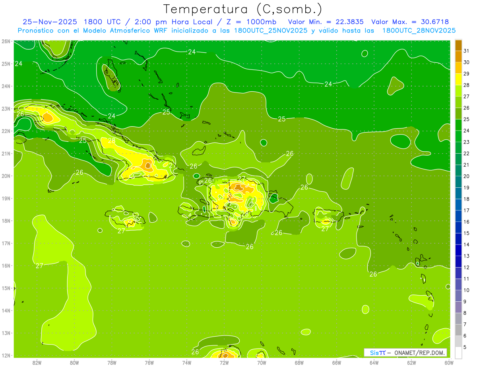Viewport: 477px width, 368px height.
Task: Click the title "Temperatura (C,somb.)"
Action: (x=243, y=9)
